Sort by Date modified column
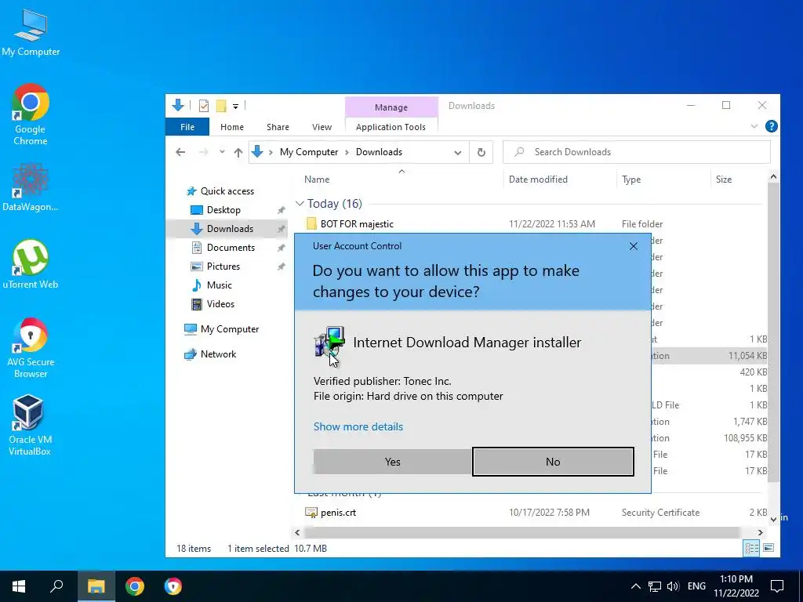This screenshot has width=803, height=602. [538, 180]
